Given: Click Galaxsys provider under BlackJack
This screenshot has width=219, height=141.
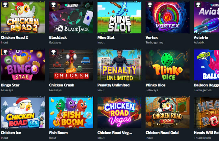Looking at the screenshot, I should (55, 43).
